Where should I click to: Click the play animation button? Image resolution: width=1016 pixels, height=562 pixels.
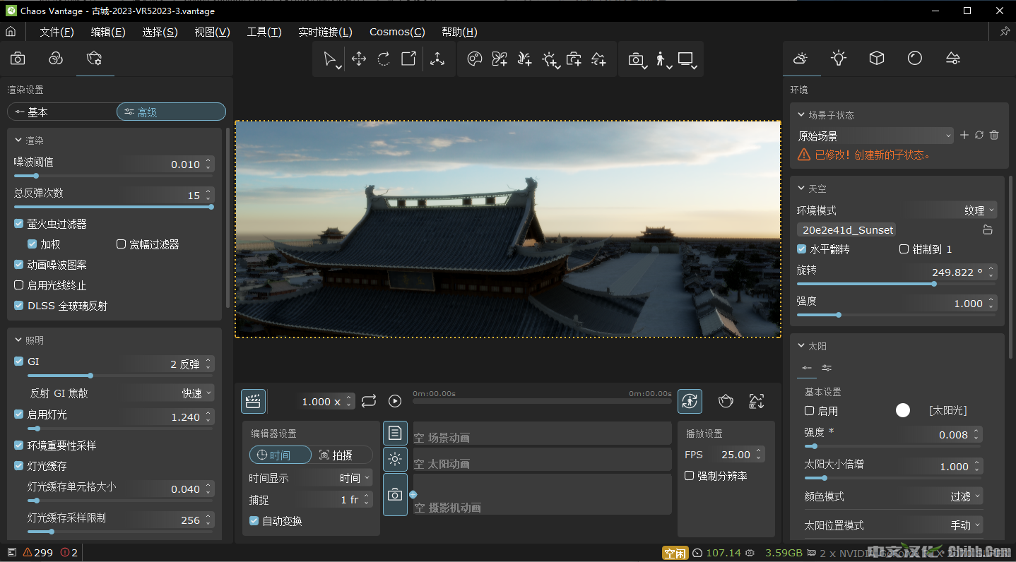point(395,401)
